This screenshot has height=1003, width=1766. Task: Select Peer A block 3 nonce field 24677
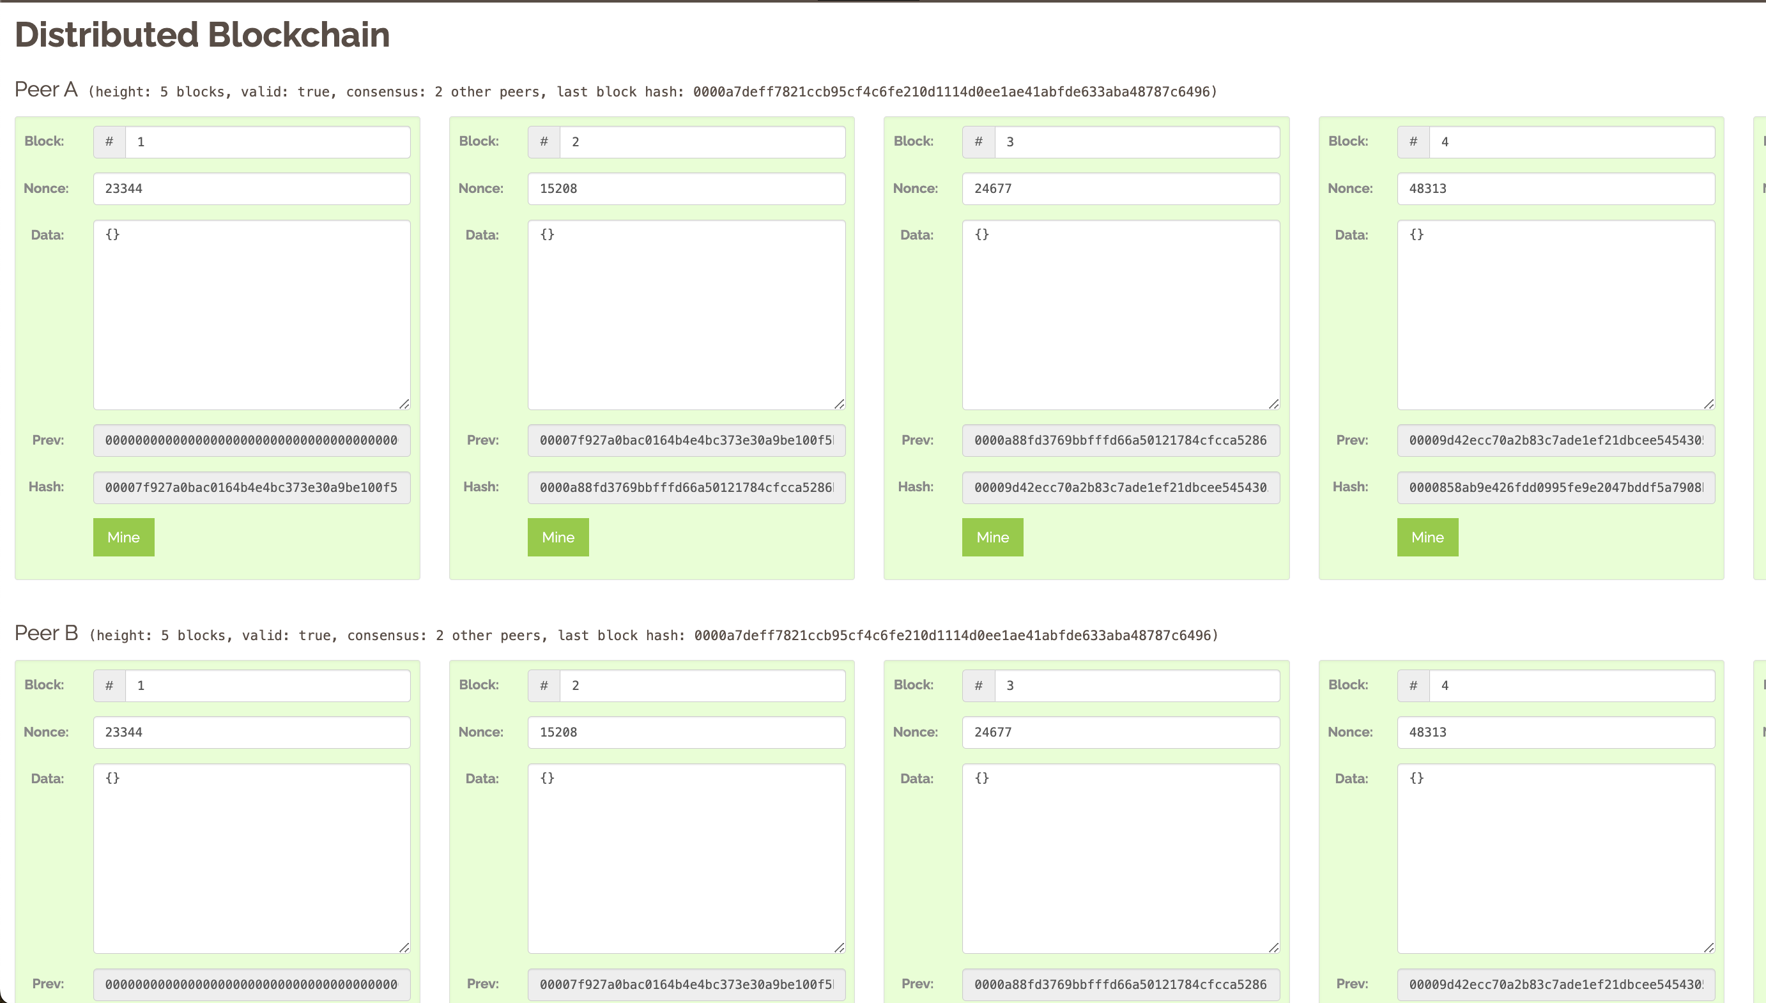click(1120, 188)
